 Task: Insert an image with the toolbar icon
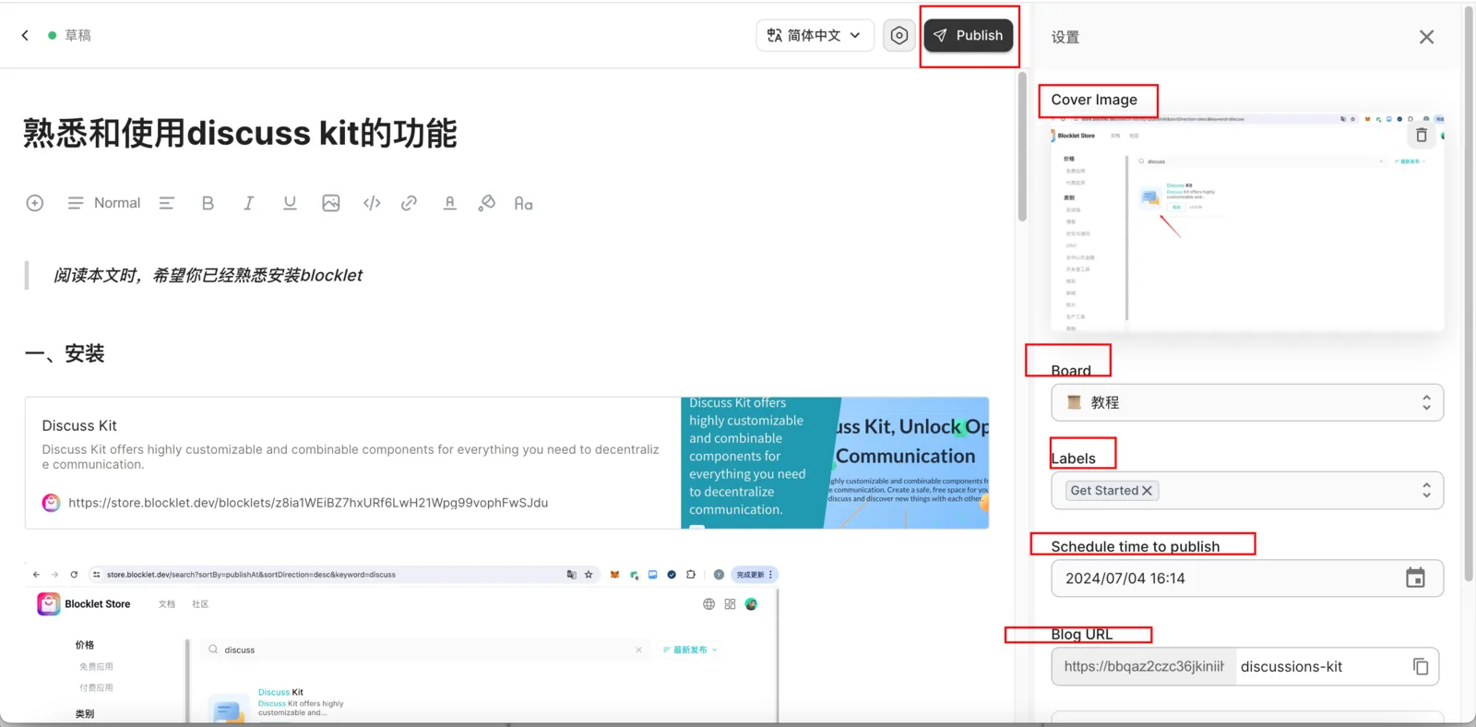click(x=331, y=203)
